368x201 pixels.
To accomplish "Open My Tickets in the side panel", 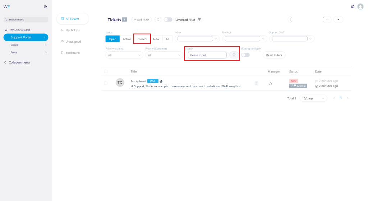I will pyautogui.click(x=72, y=30).
